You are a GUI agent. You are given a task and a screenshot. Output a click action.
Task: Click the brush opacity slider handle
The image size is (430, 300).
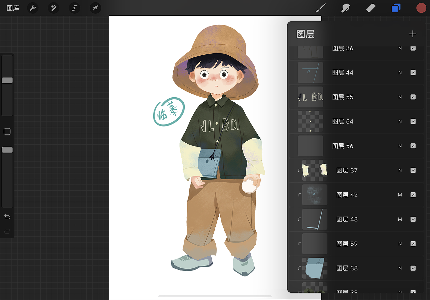pos(7,150)
